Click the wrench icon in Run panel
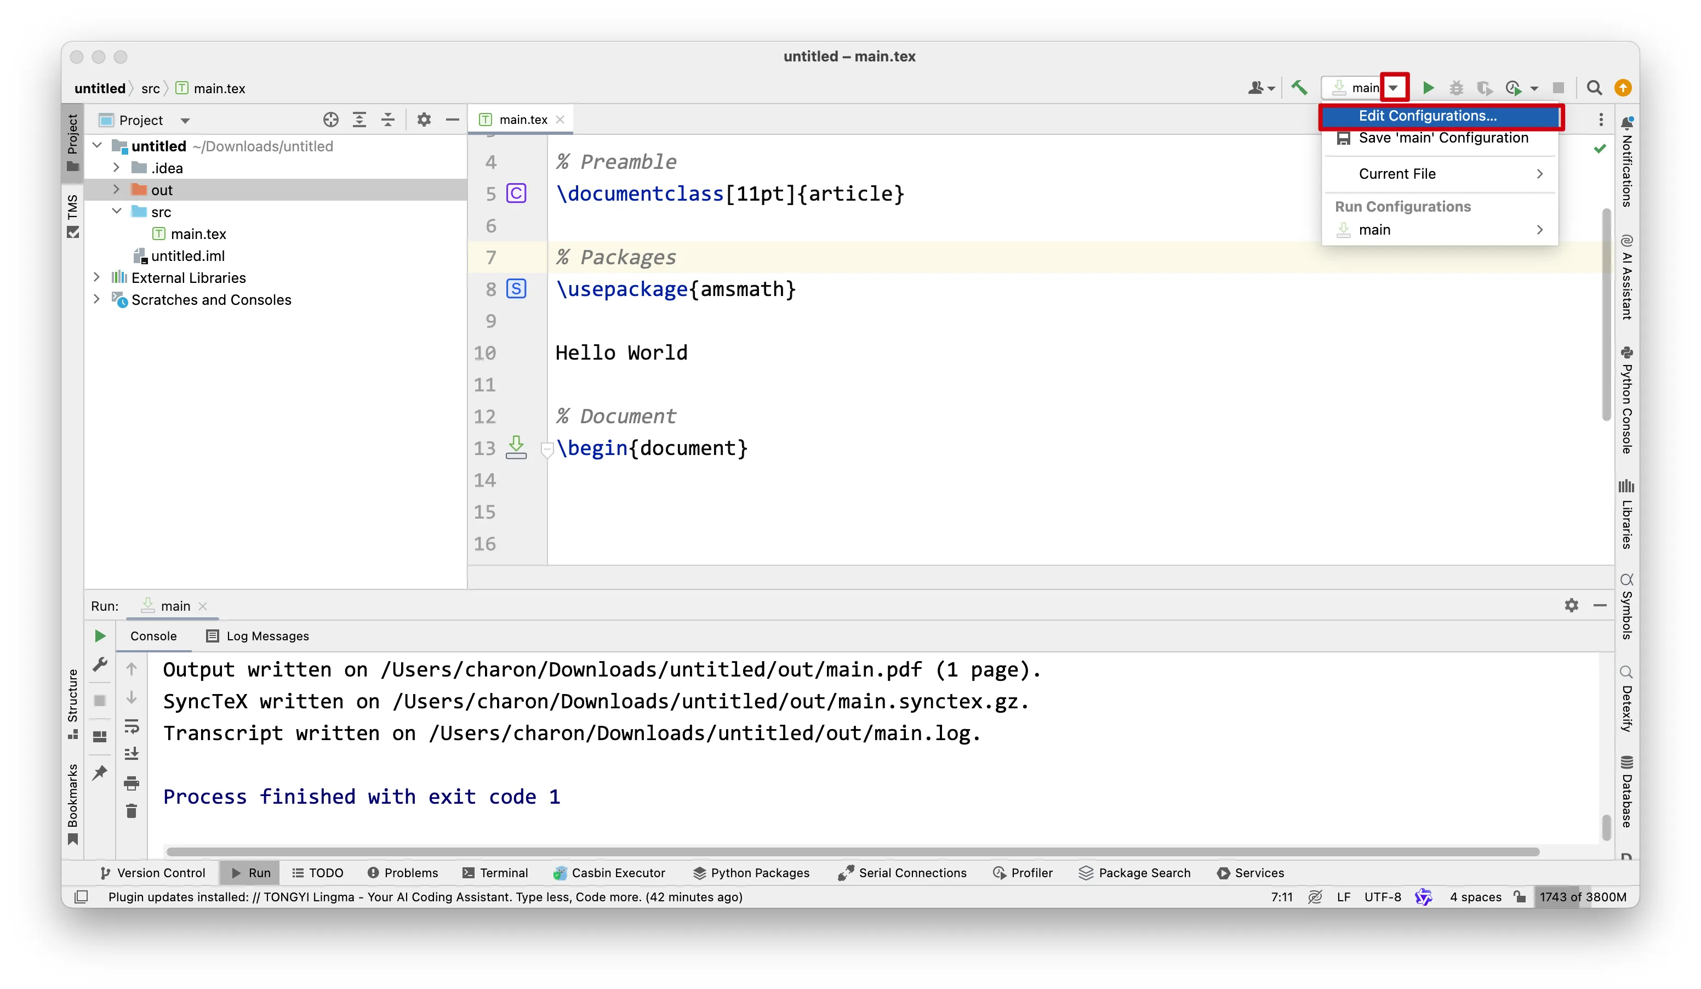Viewport: 1701px width, 989px height. point(99,664)
